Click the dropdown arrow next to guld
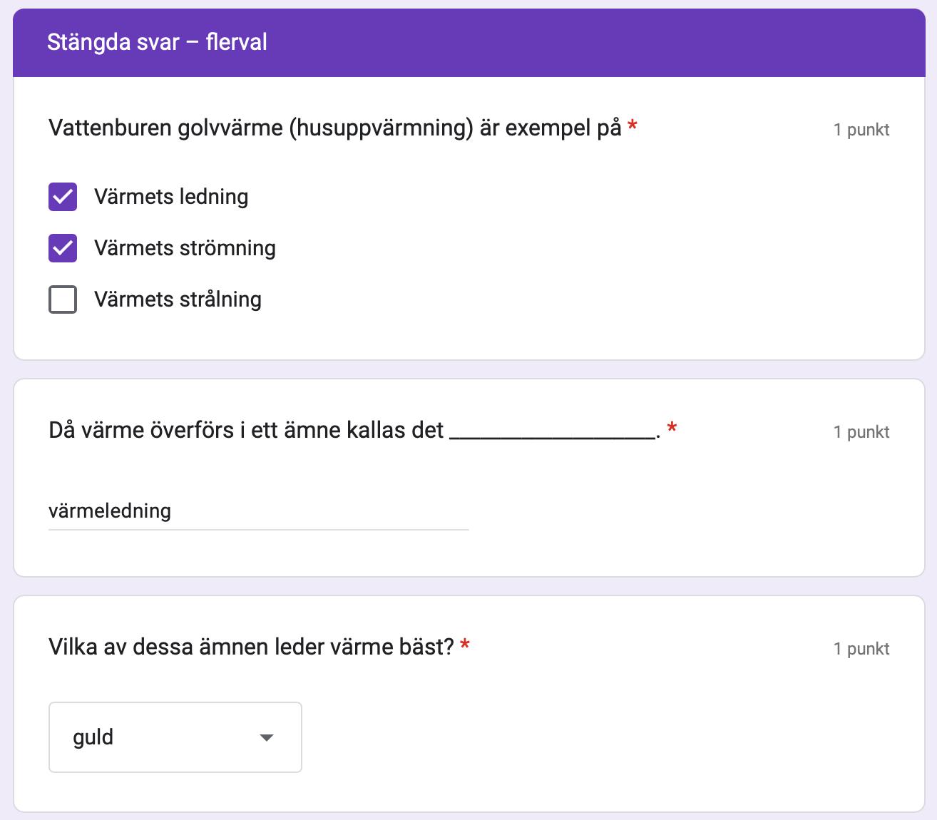Image resolution: width=937 pixels, height=820 pixels. coord(267,737)
